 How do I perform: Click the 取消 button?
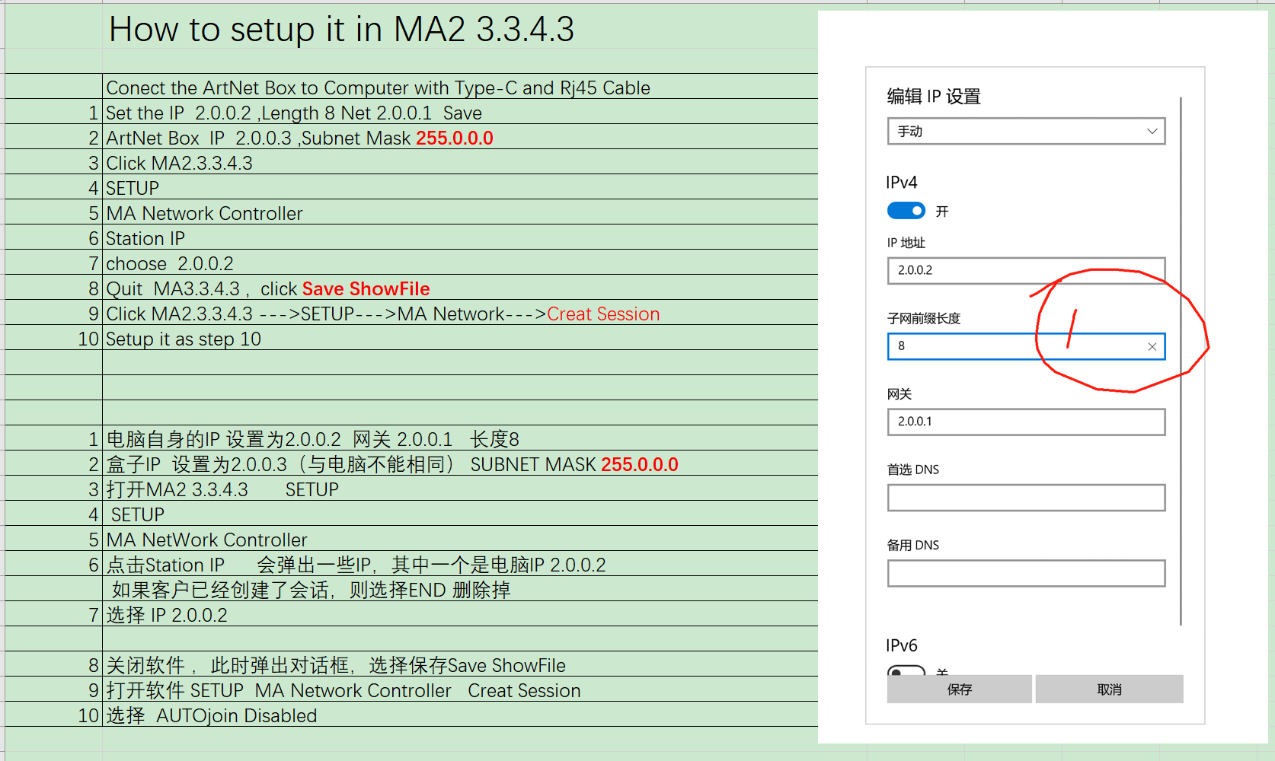tap(1109, 689)
